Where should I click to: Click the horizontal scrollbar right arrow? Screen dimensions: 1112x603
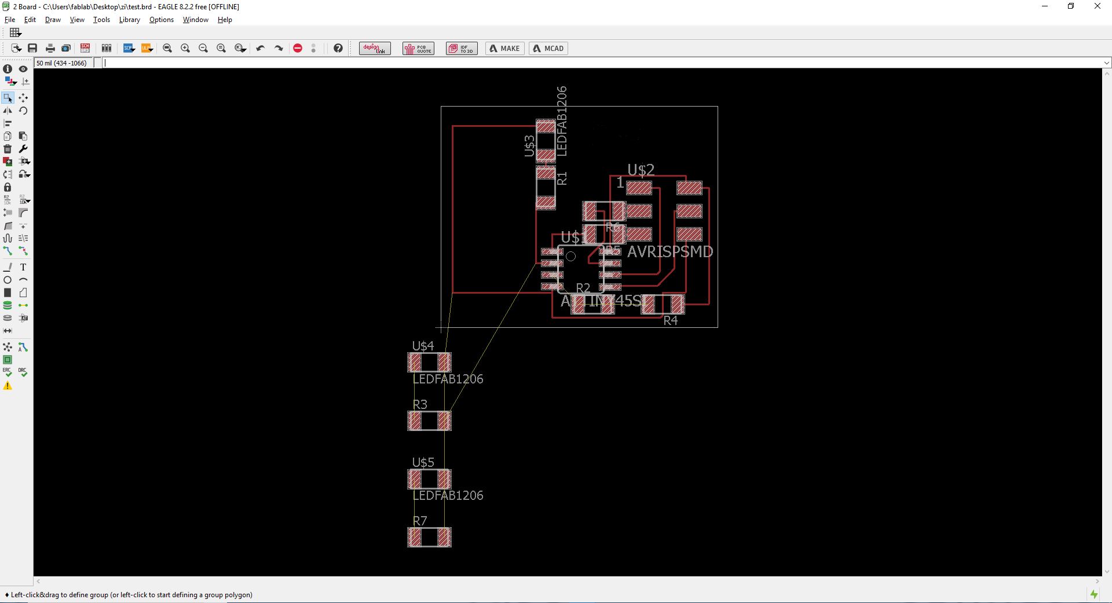1097,581
